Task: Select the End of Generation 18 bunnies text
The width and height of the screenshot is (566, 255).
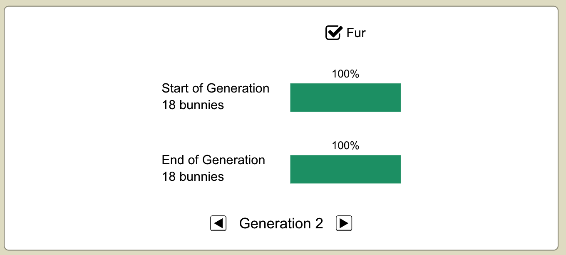Action: tap(213, 168)
